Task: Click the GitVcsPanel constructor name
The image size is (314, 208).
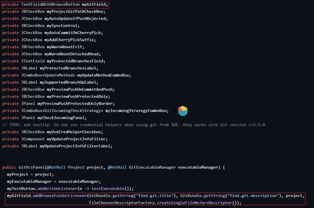Action: (x=31, y=167)
